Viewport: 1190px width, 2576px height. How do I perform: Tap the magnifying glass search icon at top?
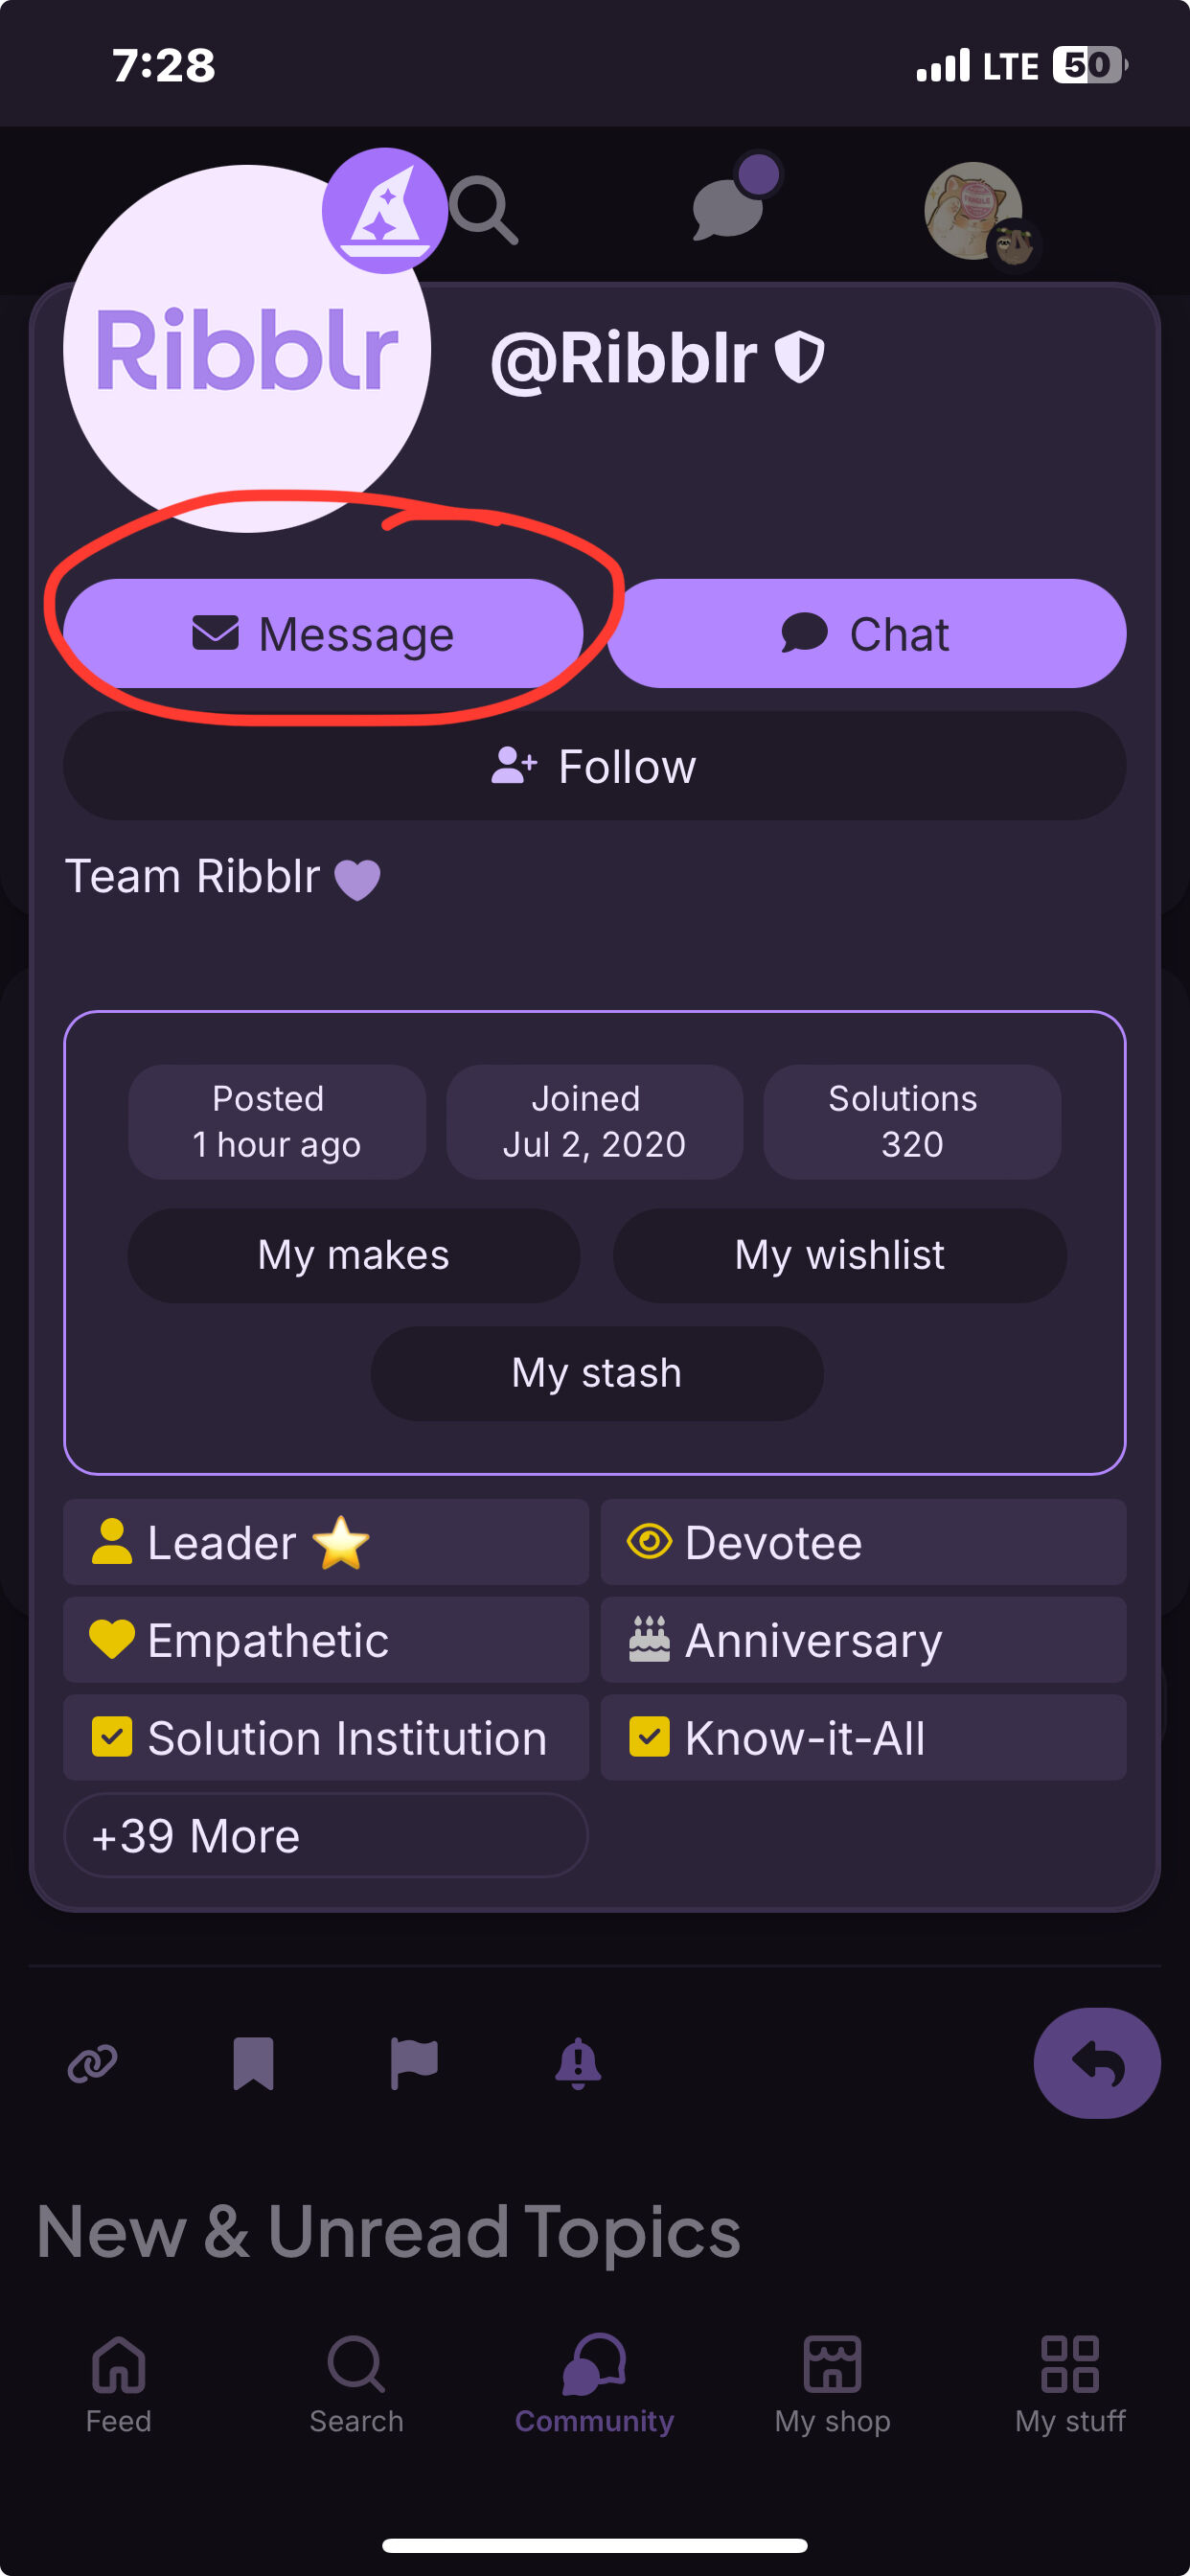(484, 210)
